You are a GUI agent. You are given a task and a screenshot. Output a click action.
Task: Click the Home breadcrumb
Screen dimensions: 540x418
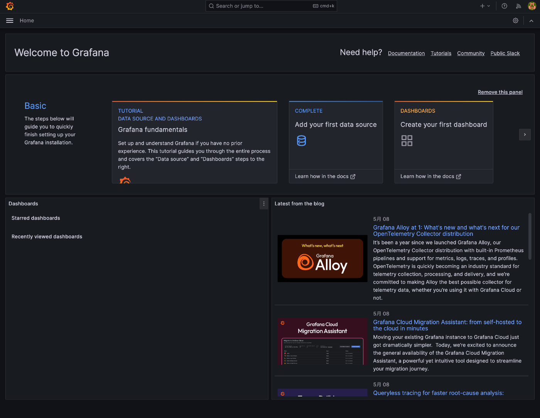tap(27, 20)
